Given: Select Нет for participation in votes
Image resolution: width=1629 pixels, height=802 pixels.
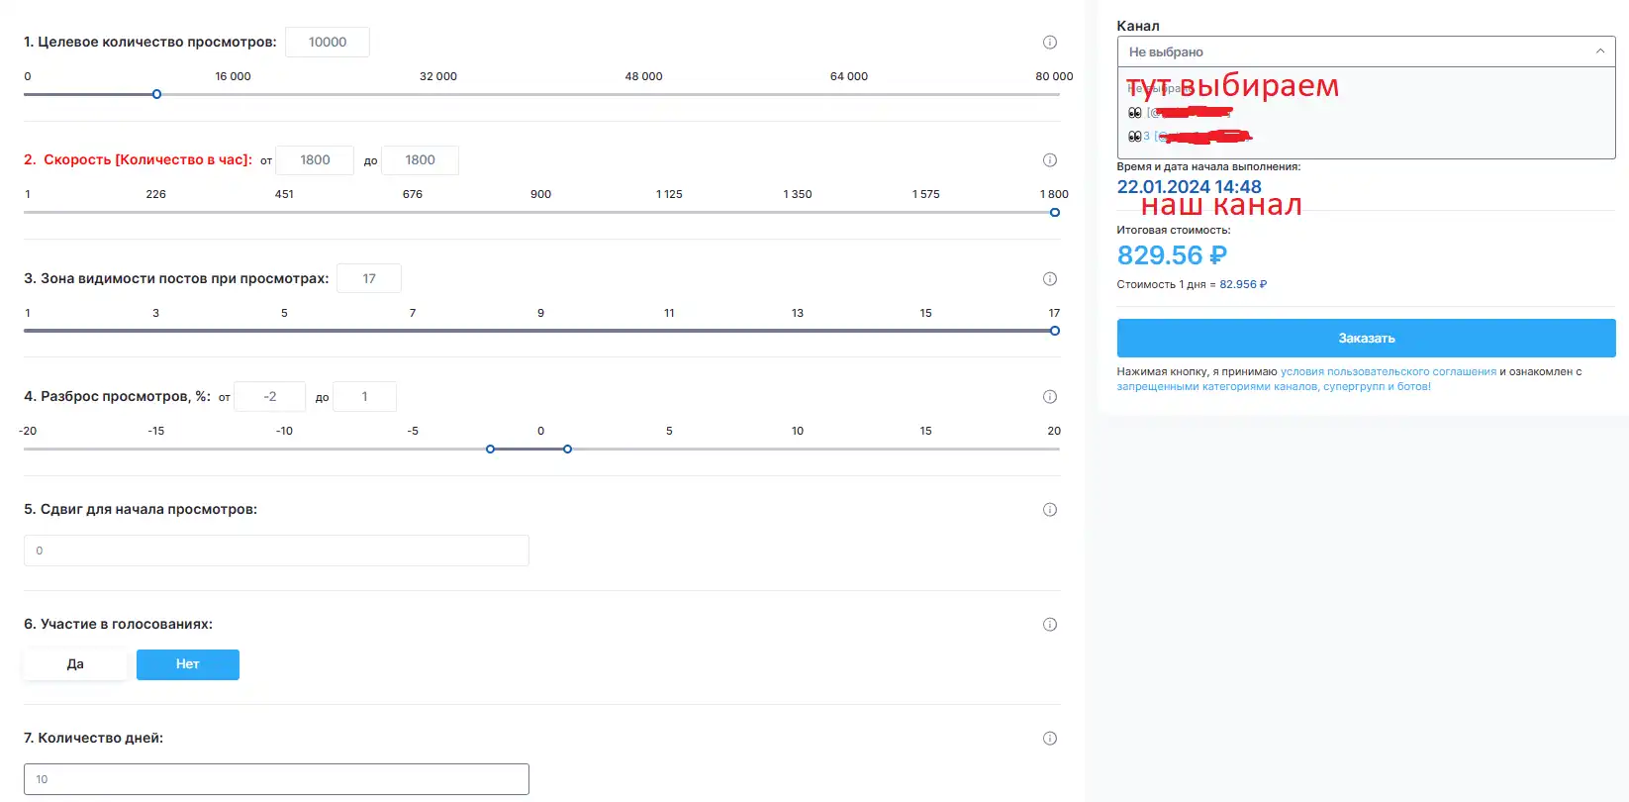Looking at the screenshot, I should (x=188, y=664).
